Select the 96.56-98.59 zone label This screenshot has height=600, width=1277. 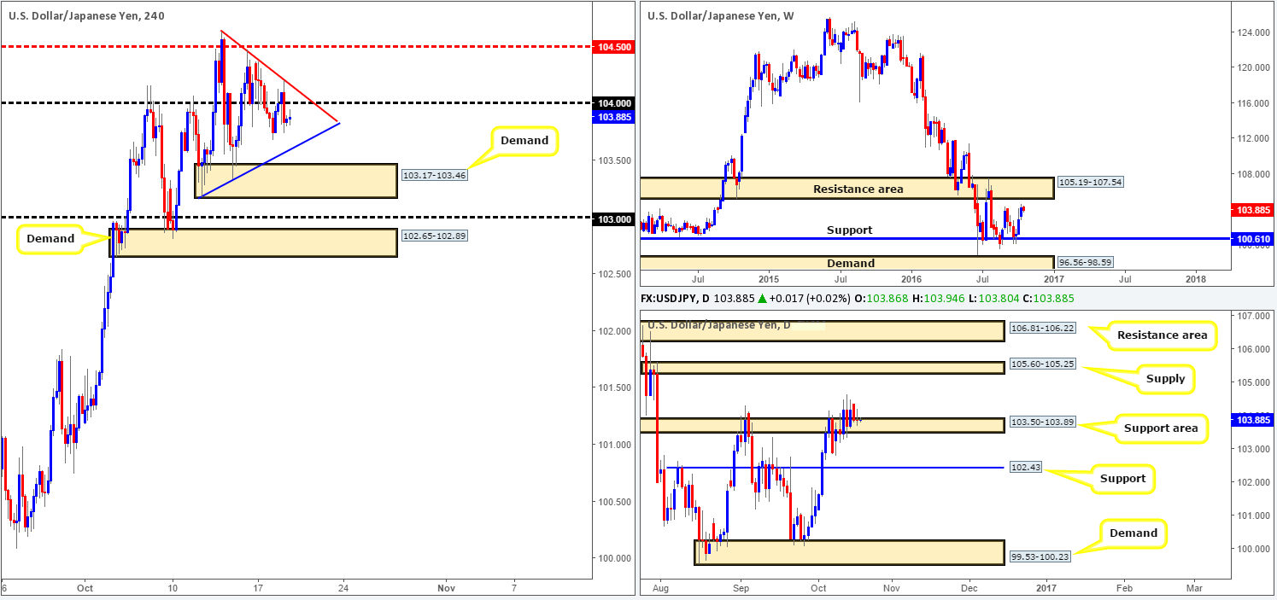pos(1086,263)
